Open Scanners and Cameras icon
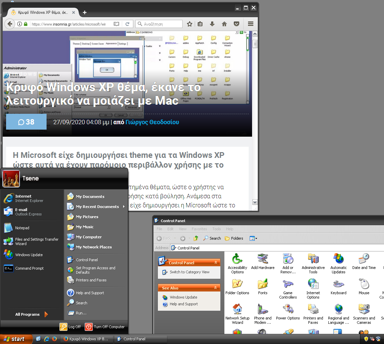This screenshot has height=344, width=384. coord(364,314)
